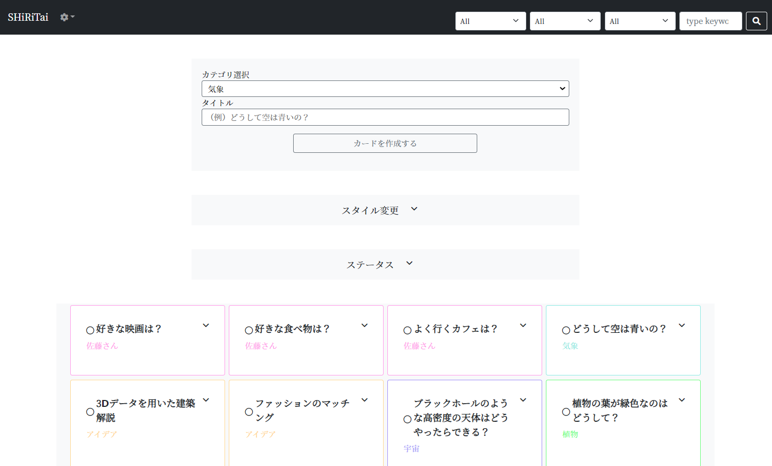Select the radio button on 好きな映画は？ card

point(90,330)
